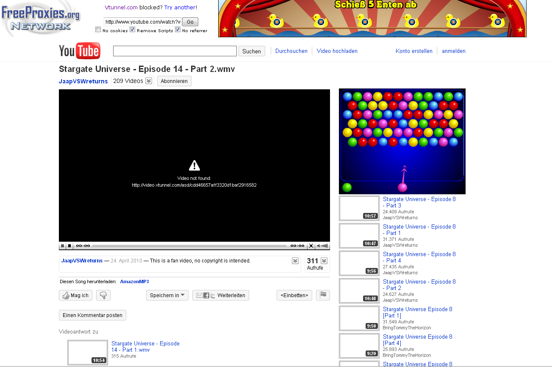This screenshot has height=367, width=552.
Task: Click the Einbetten embed button
Action: [294, 295]
